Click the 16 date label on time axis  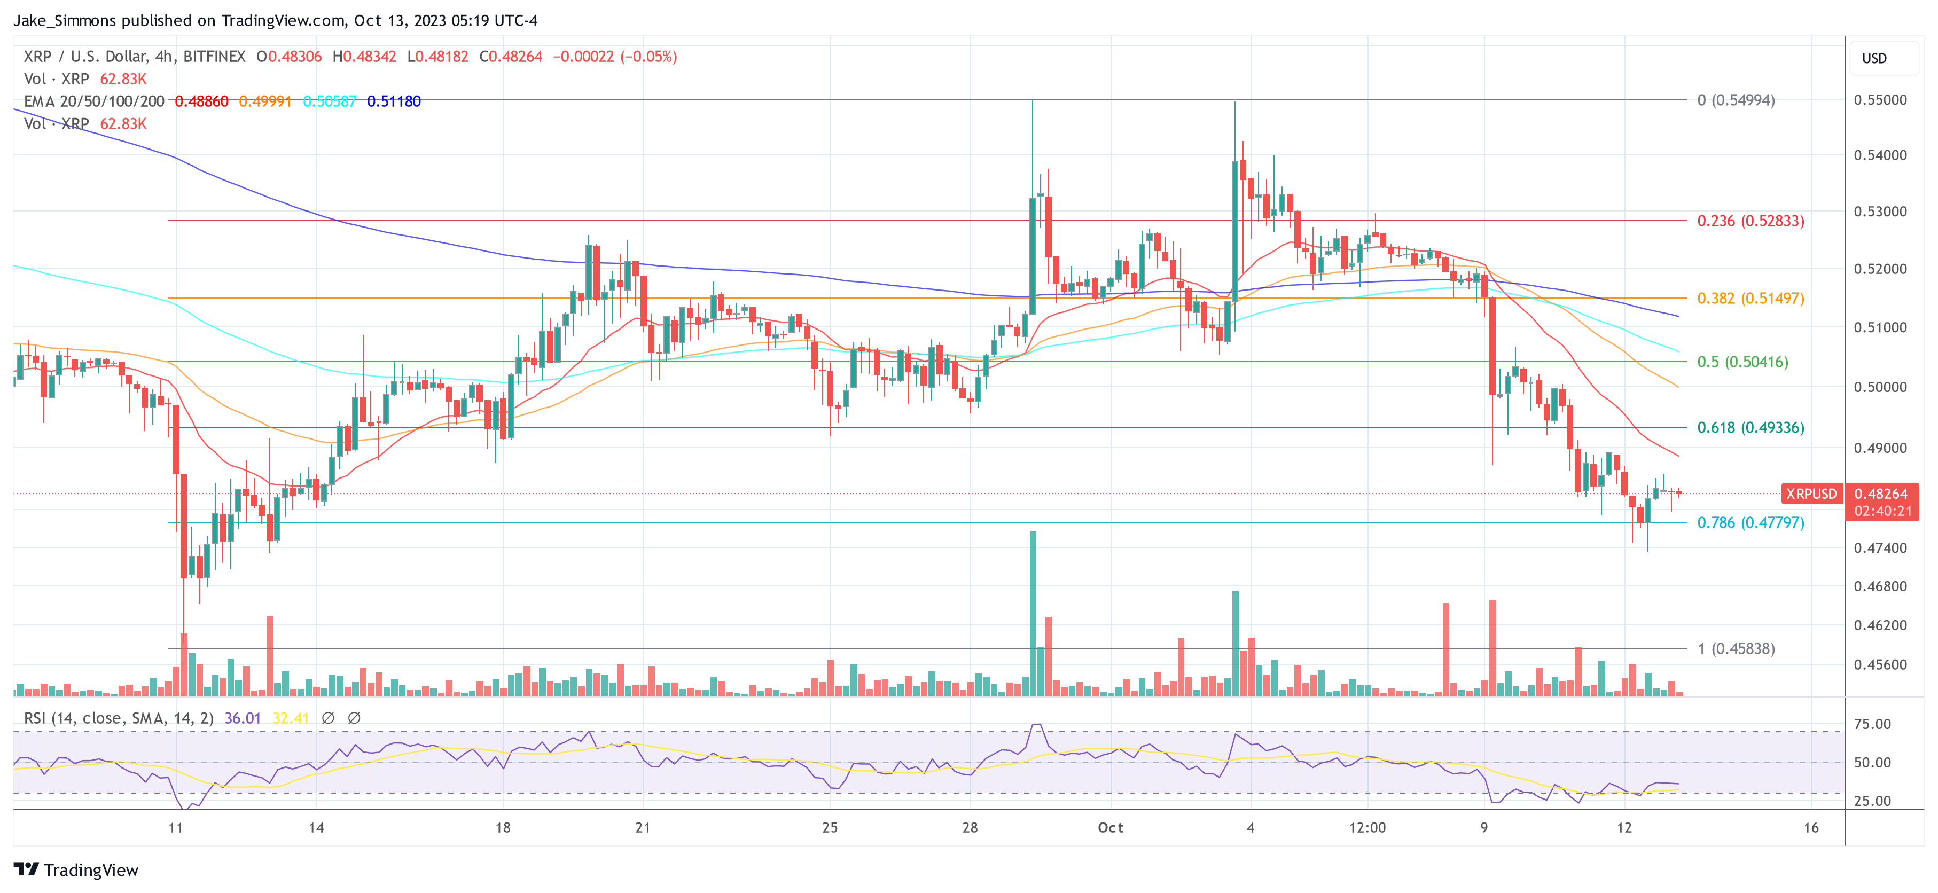[1811, 827]
